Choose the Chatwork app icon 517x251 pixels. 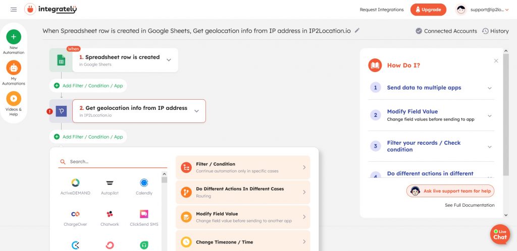tap(110, 214)
